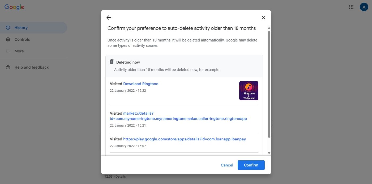Open the Google account avatar menu
Screen dimensions: 372x184
tap(364, 7)
